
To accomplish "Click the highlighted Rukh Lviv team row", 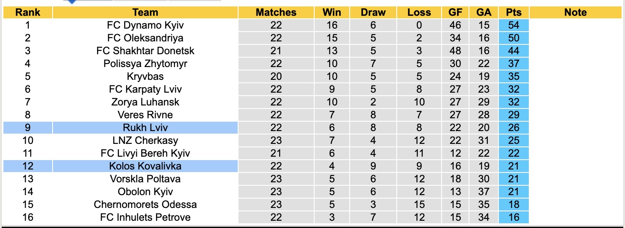I will [x=145, y=128].
